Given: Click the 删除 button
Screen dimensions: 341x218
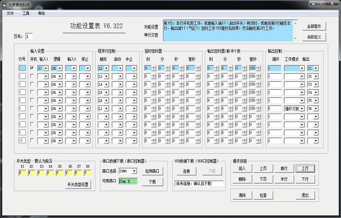Looking at the screenshot, I should click(x=242, y=179).
